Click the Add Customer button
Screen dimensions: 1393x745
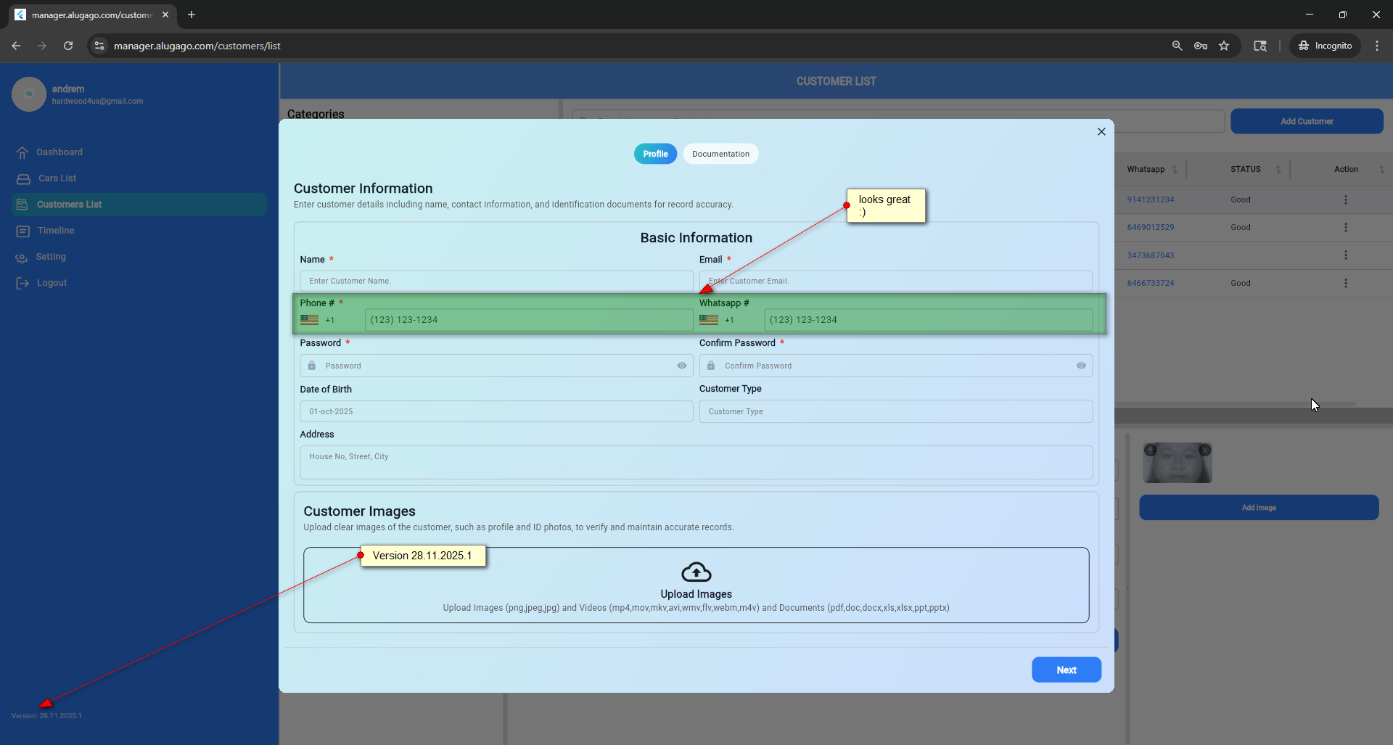tap(1306, 121)
